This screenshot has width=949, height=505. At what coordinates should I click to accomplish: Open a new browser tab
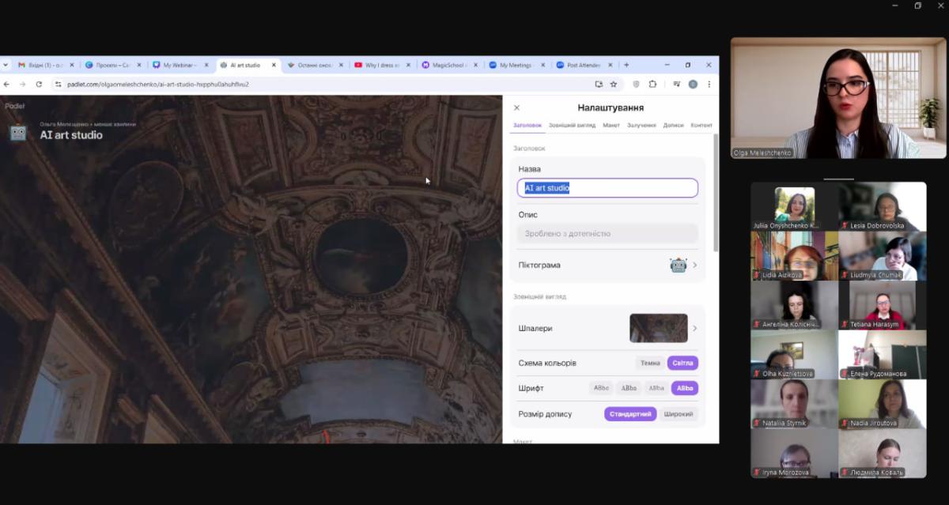tap(626, 65)
